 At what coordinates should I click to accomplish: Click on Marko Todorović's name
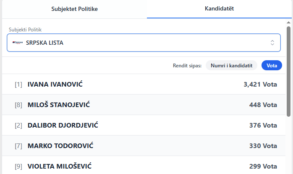pyautogui.click(x=60, y=146)
